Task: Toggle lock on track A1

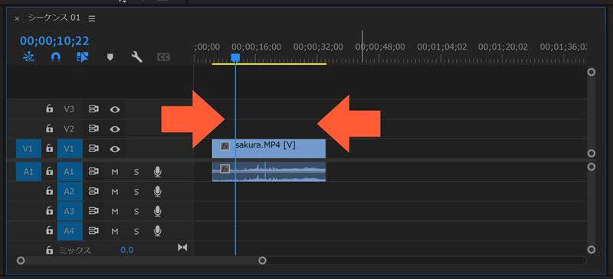Action: [49, 171]
